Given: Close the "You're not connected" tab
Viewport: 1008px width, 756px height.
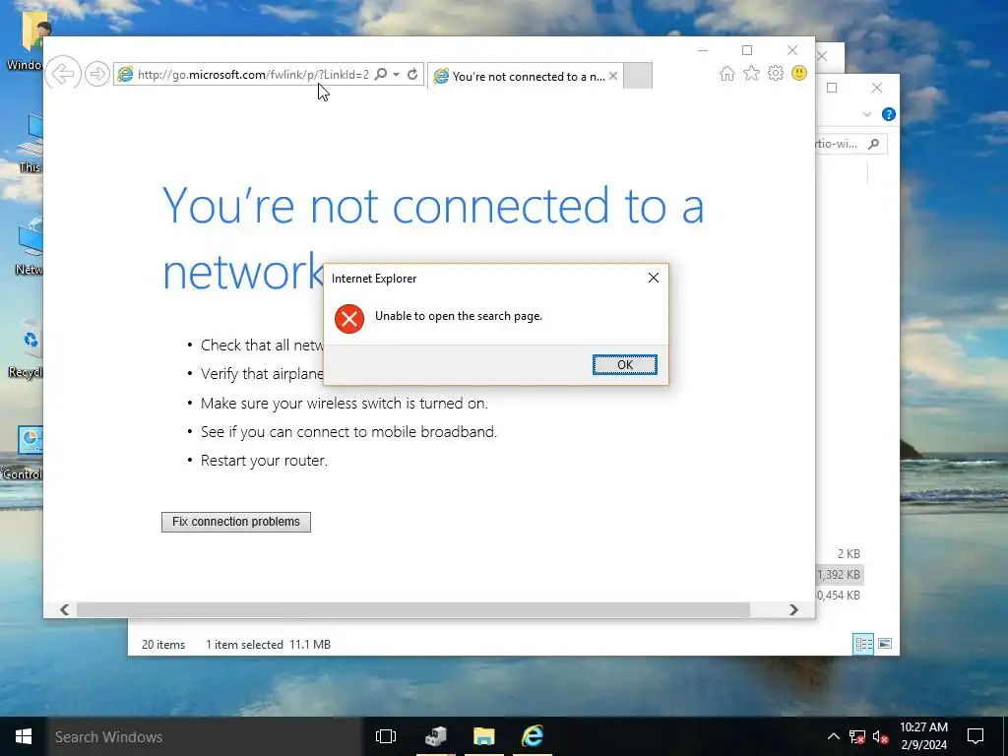Looking at the screenshot, I should click(613, 76).
